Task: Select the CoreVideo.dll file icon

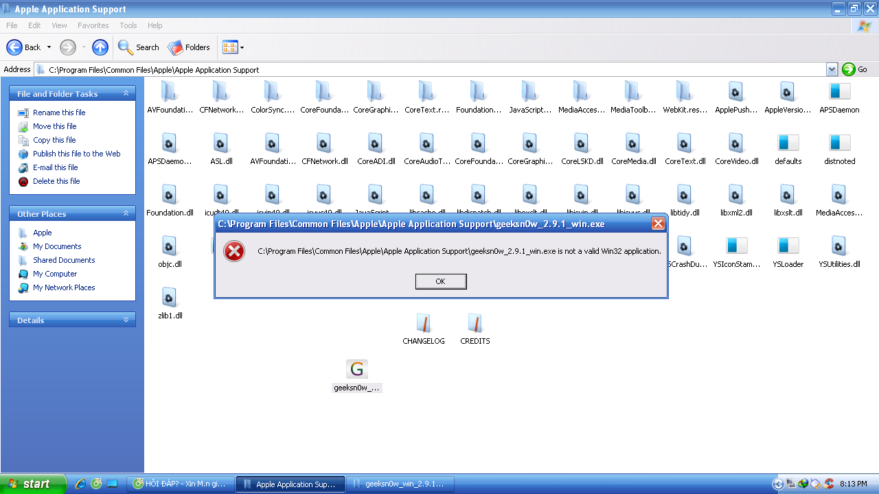Action: pyautogui.click(x=735, y=143)
